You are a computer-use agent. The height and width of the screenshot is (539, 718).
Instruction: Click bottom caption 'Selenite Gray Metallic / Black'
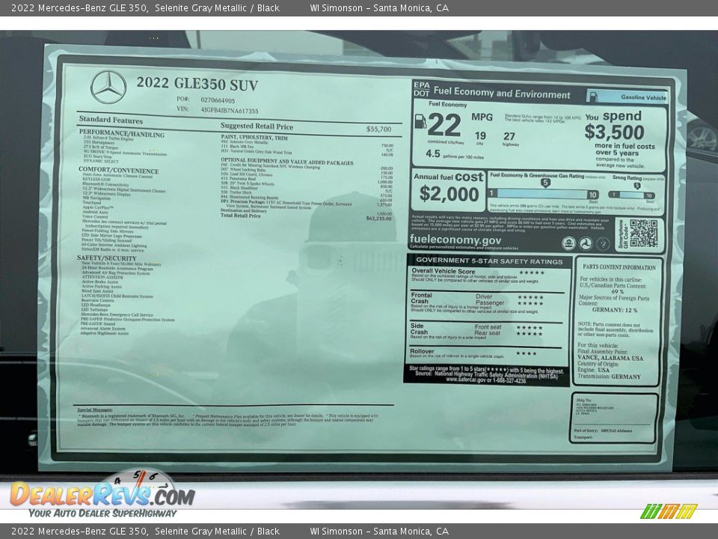(x=217, y=532)
